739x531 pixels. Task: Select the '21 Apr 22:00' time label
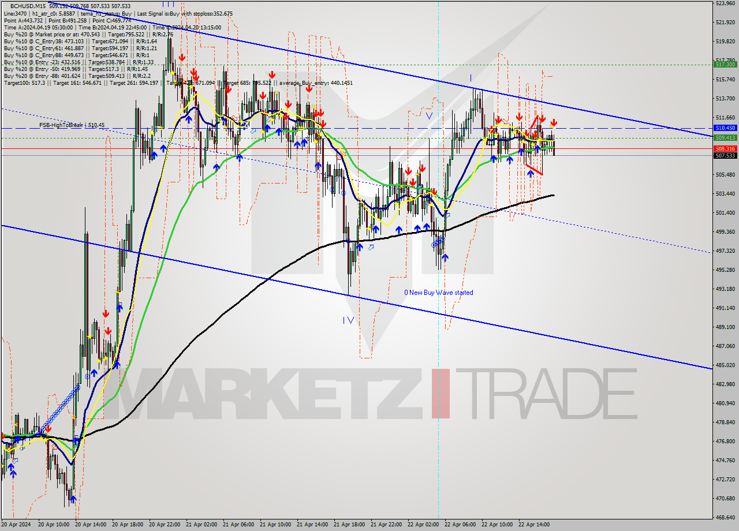387,525
